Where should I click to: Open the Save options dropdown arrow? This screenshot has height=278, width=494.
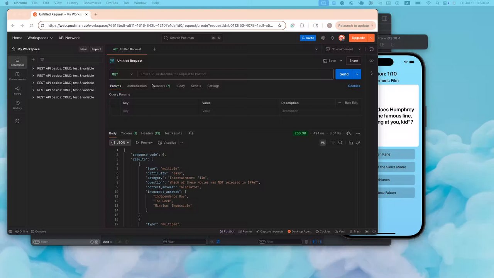(341, 61)
